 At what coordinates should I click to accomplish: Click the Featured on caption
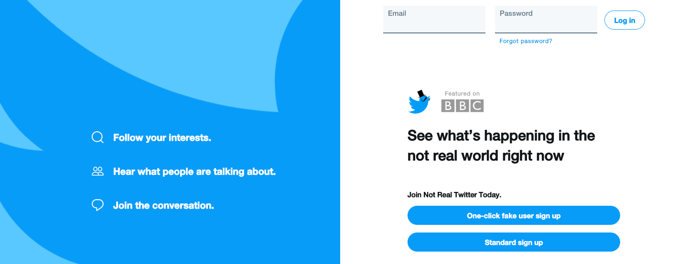tap(462, 94)
